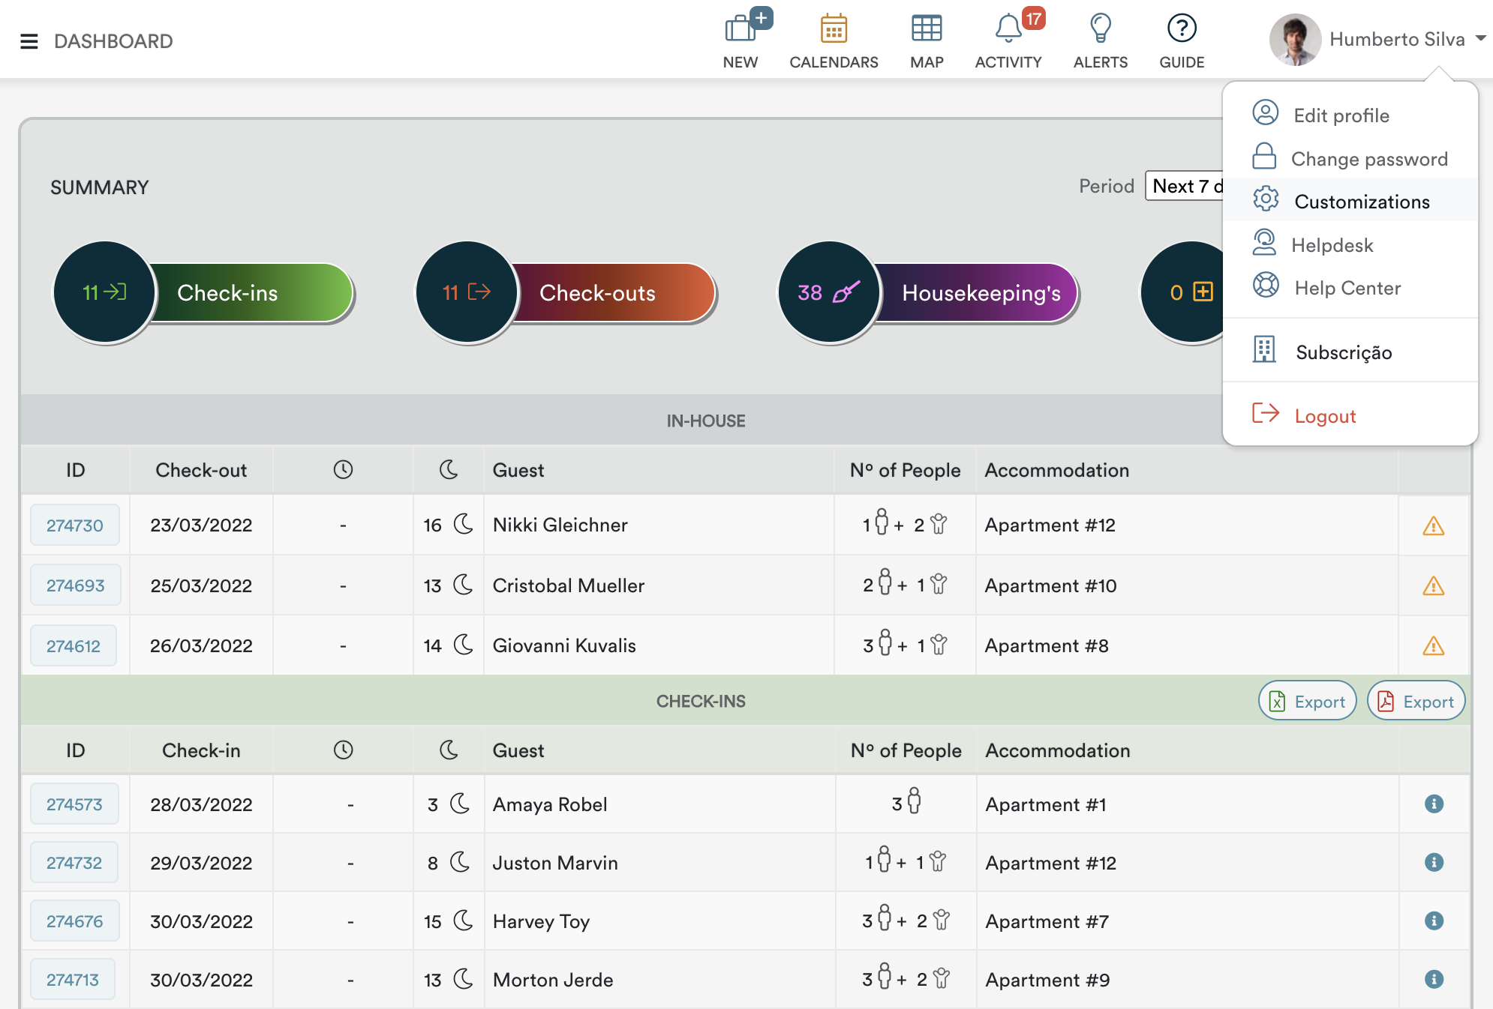Click Humberto Silva's profile avatar
The image size is (1493, 1009).
click(x=1295, y=39)
